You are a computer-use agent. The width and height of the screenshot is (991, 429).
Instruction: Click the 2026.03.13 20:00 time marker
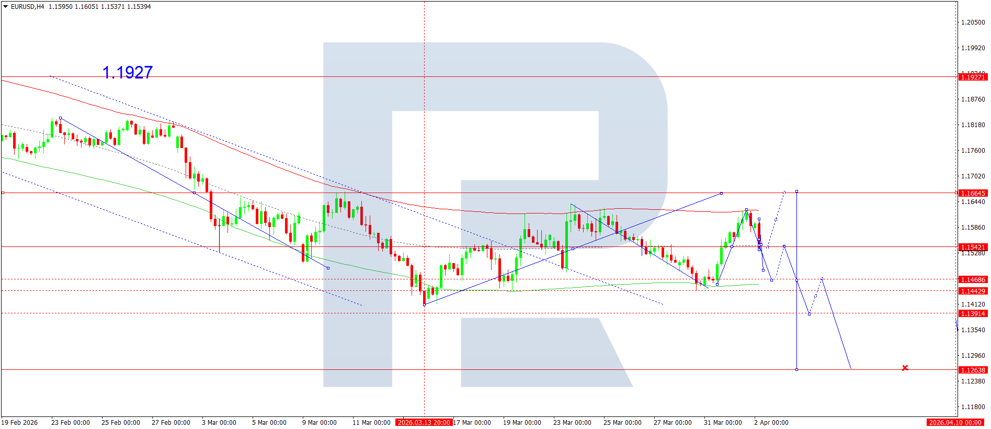[424, 423]
